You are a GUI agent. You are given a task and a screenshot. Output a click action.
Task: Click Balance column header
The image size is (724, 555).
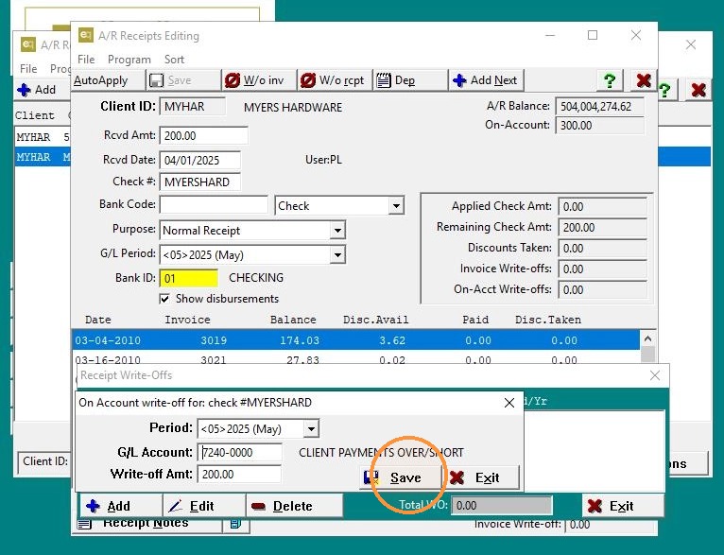coord(293,320)
